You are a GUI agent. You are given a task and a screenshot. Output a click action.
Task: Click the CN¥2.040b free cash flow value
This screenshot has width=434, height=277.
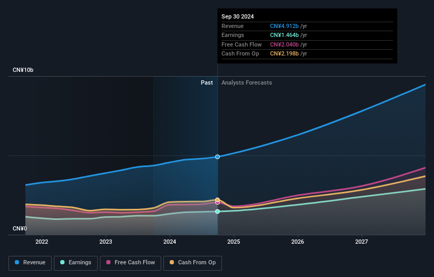tap(284, 44)
